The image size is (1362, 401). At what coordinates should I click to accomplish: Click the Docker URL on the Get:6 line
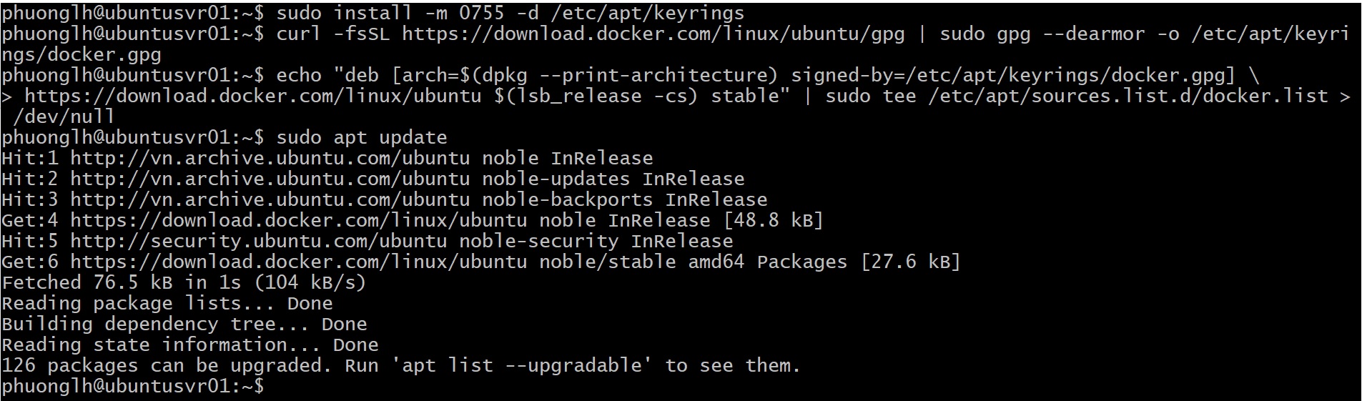(x=298, y=262)
